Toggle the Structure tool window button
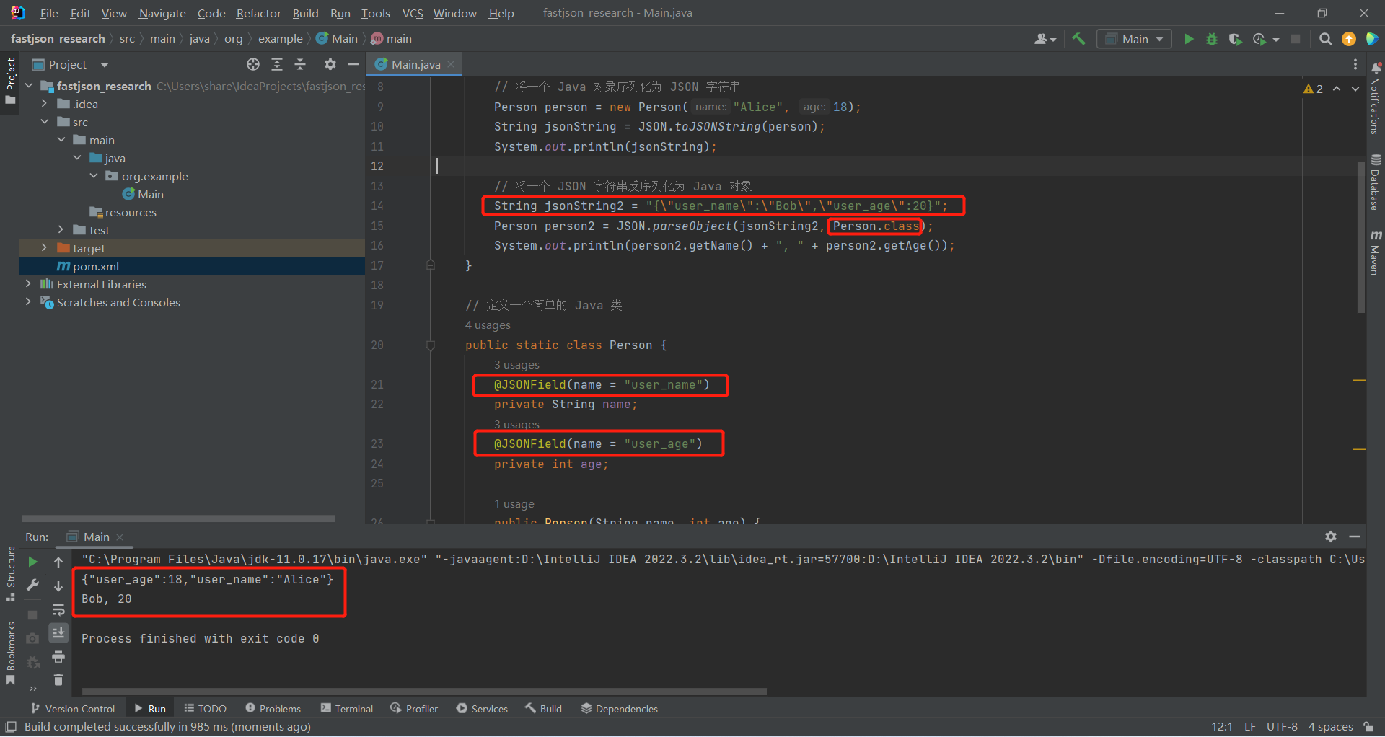This screenshot has width=1385, height=737. tap(10, 574)
